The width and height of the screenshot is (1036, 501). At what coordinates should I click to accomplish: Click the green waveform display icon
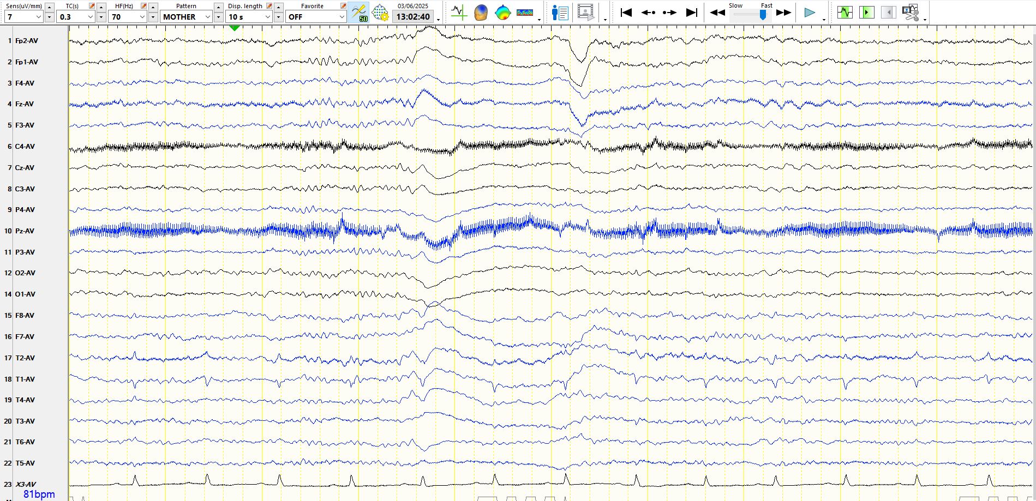click(845, 13)
